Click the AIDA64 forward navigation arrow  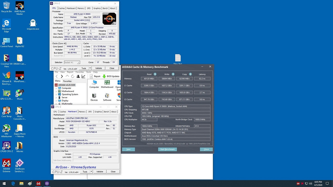coord(62,76)
